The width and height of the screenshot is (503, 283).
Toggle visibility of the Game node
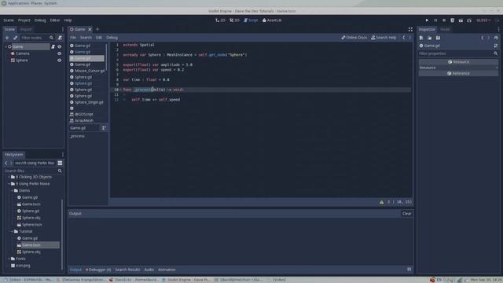click(x=60, y=47)
